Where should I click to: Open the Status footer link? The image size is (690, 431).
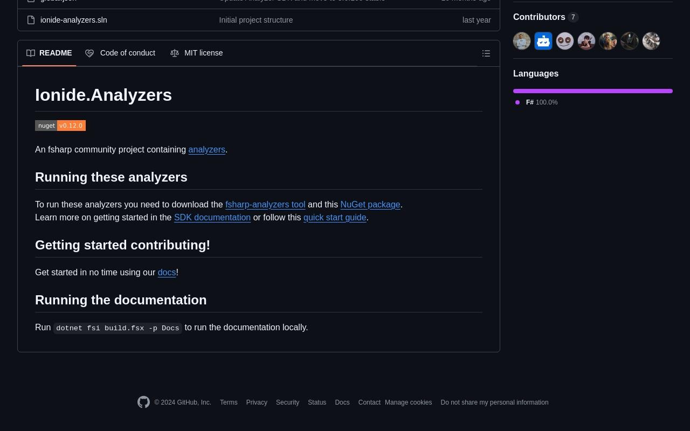click(x=317, y=402)
